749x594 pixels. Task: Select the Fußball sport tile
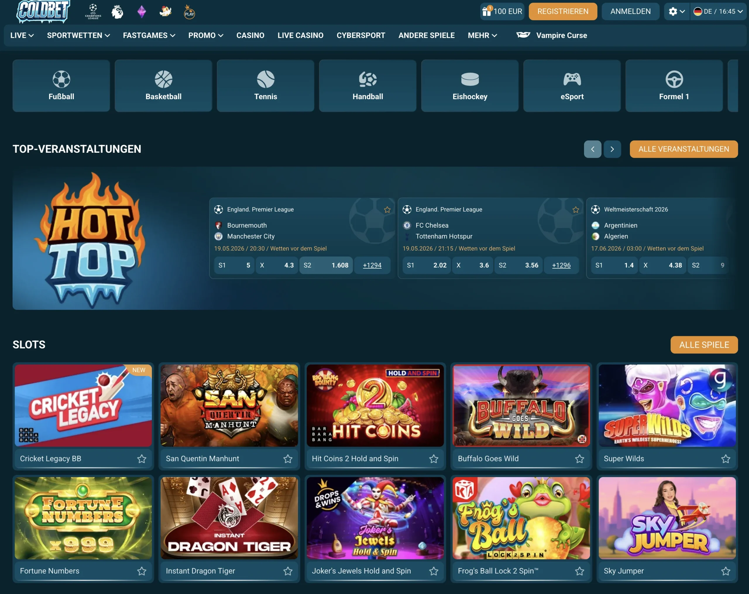click(x=61, y=86)
